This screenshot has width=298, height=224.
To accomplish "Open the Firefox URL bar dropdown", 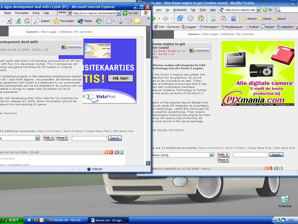I will tap(258, 10).
